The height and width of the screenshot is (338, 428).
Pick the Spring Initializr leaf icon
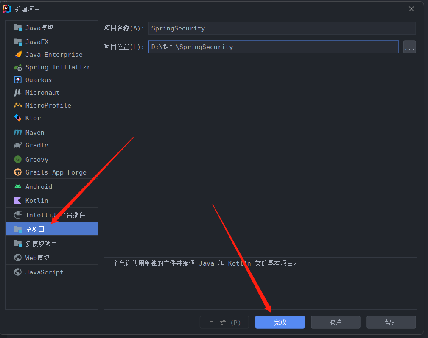coord(18,67)
